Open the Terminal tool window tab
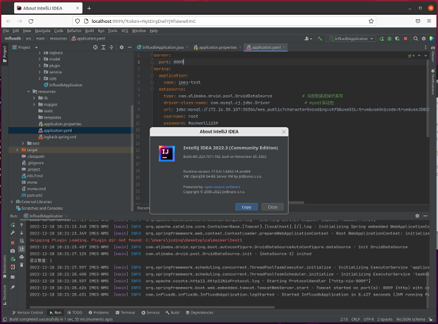The height and width of the screenshot is (324, 438). [125, 313]
